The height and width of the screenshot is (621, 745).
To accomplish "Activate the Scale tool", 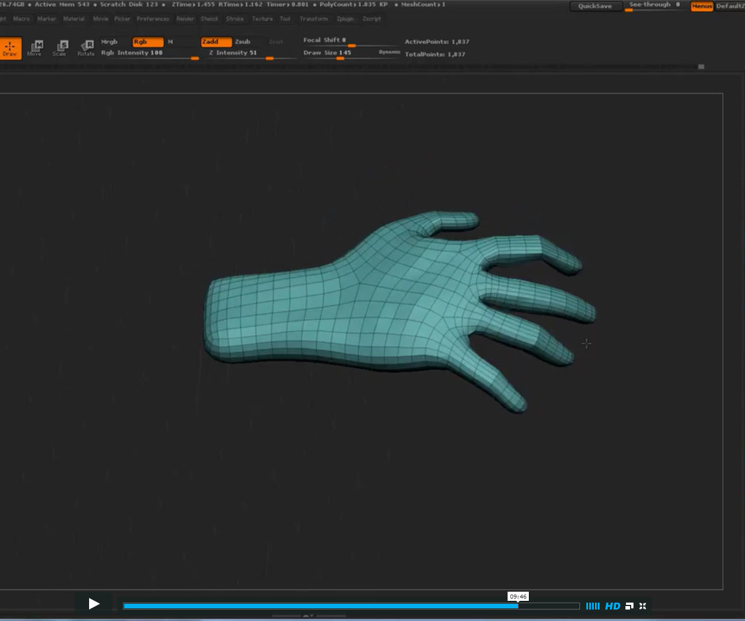I will click(x=60, y=49).
